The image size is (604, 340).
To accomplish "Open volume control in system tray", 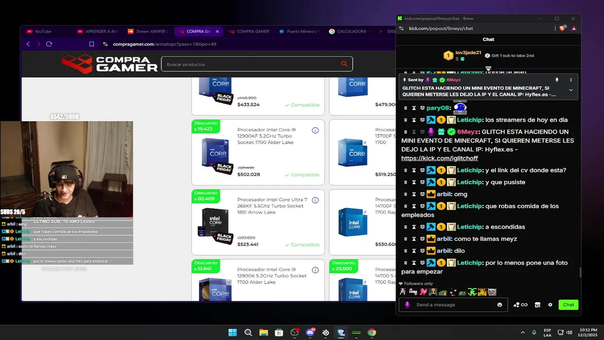I will coord(569,332).
